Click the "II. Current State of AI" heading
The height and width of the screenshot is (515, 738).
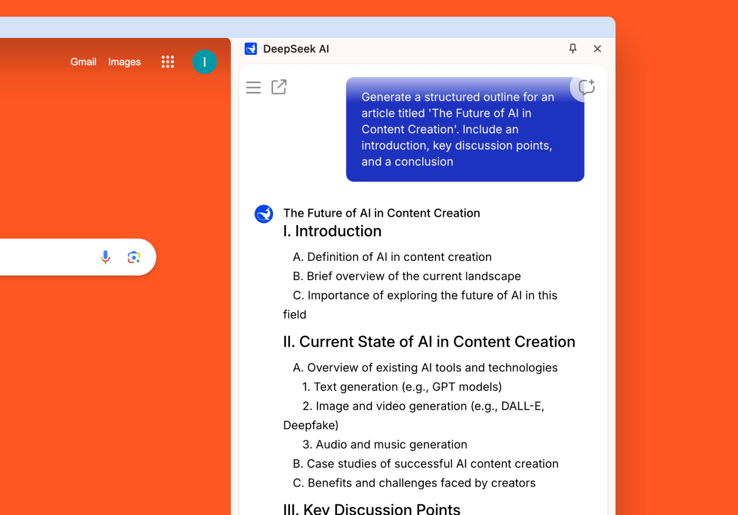pos(429,342)
